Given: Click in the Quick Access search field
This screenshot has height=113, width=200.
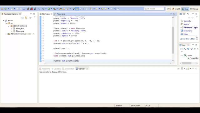Looking at the screenshot, I should pyautogui.click(x=154, y=9).
